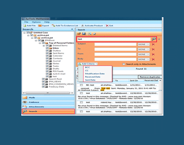Remove the To criteria red X
Screen dimensions: 184x145
(x=153, y=49)
